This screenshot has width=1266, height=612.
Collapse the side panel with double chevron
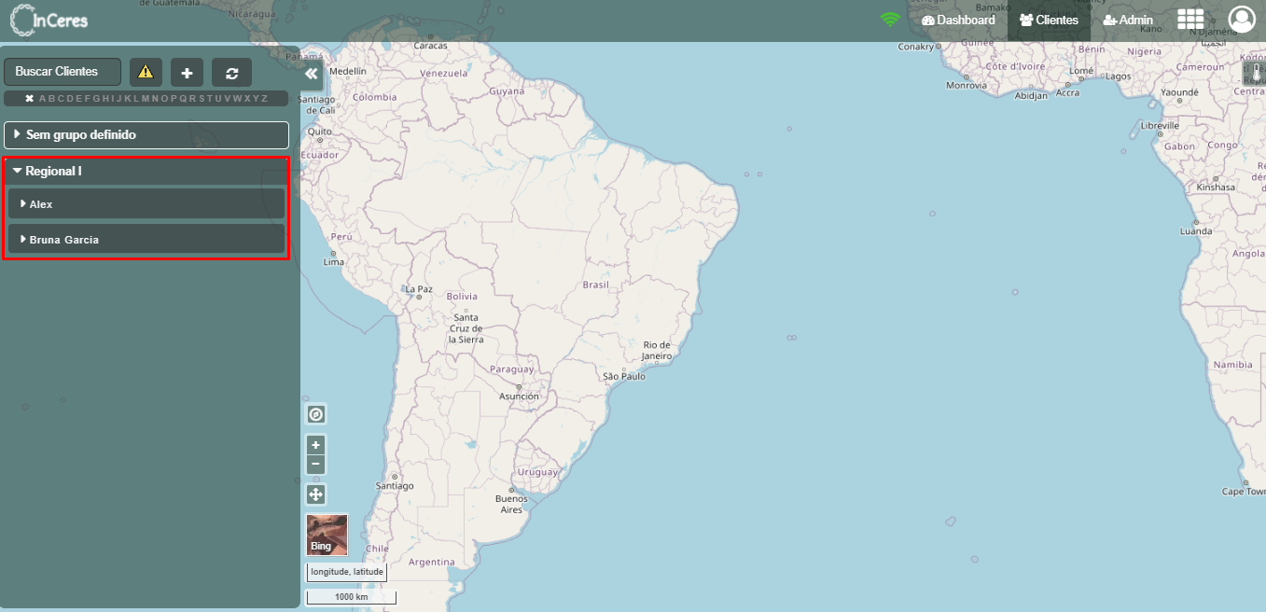click(312, 73)
